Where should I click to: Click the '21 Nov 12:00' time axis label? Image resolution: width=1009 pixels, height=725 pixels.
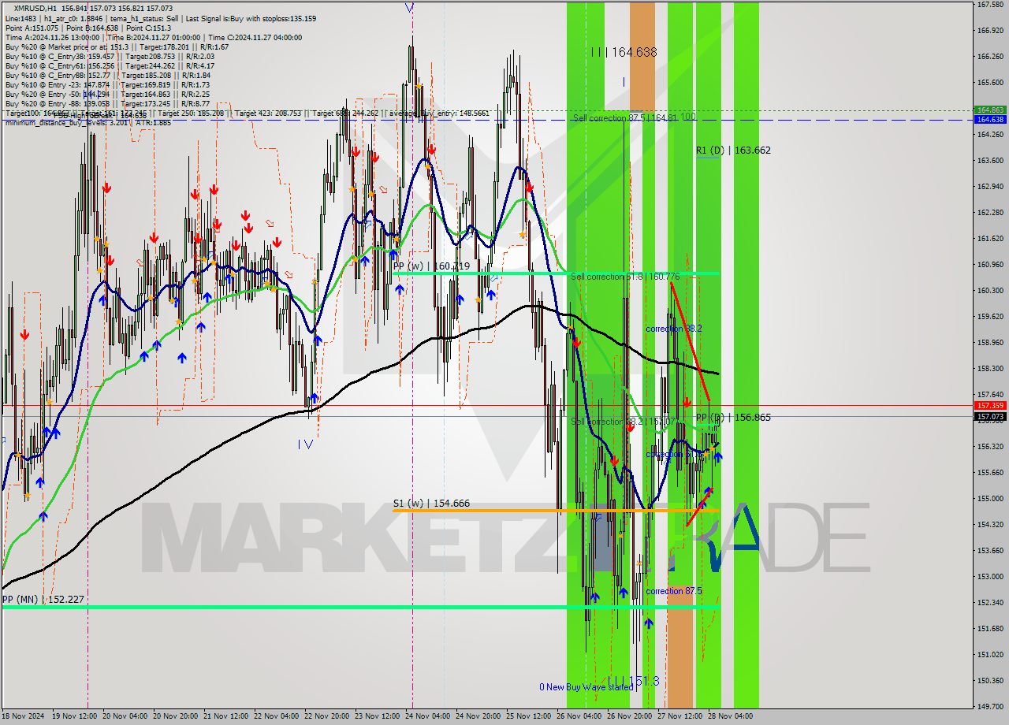(225, 716)
